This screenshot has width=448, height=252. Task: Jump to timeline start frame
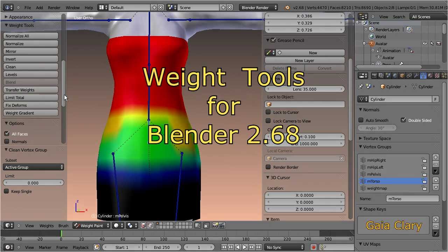[224, 247]
